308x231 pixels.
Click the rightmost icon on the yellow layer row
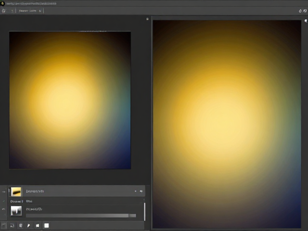point(141,191)
